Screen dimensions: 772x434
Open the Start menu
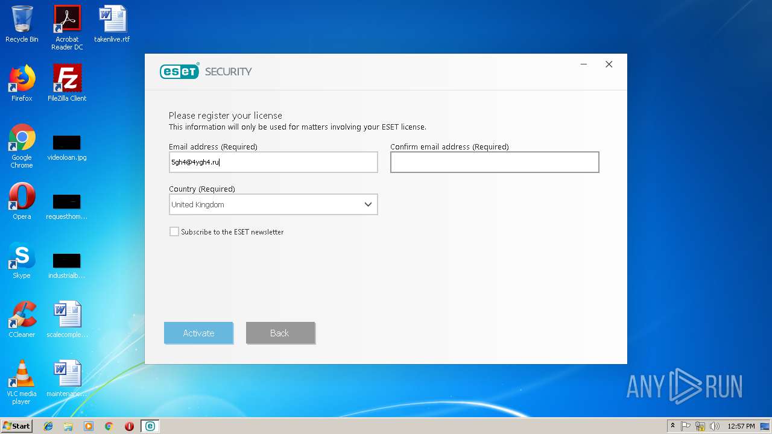click(x=16, y=426)
